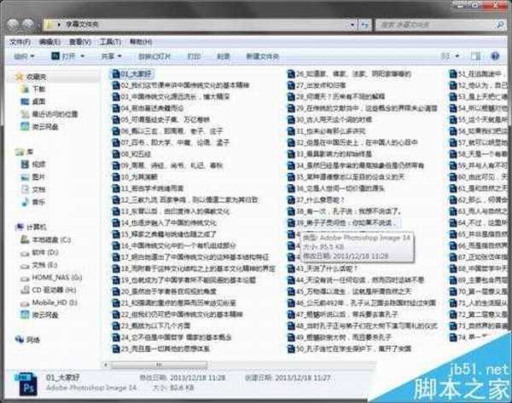Open the Help question mark icon
The width and height of the screenshot is (512, 403).
tap(495, 56)
